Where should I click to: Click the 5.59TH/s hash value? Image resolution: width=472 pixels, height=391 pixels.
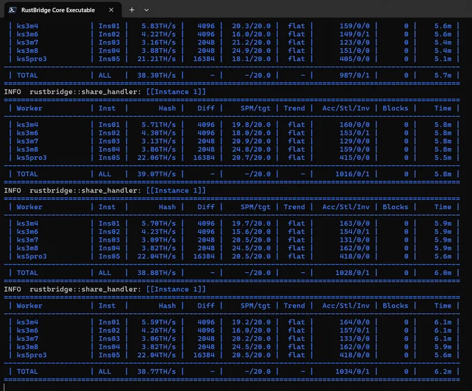(159, 322)
